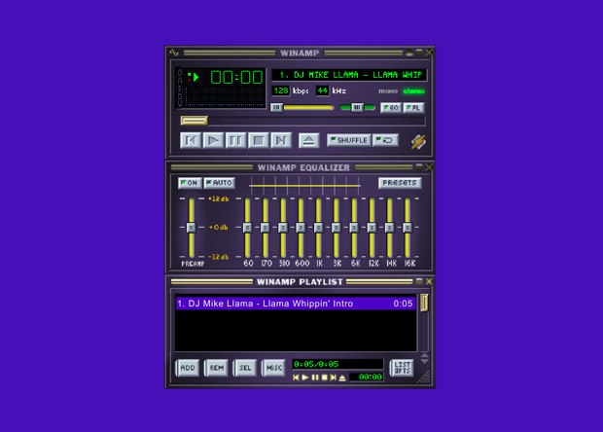Viewport: 603px width, 432px height.
Task: Close the Winamp Equalizer window
Action: (429, 167)
